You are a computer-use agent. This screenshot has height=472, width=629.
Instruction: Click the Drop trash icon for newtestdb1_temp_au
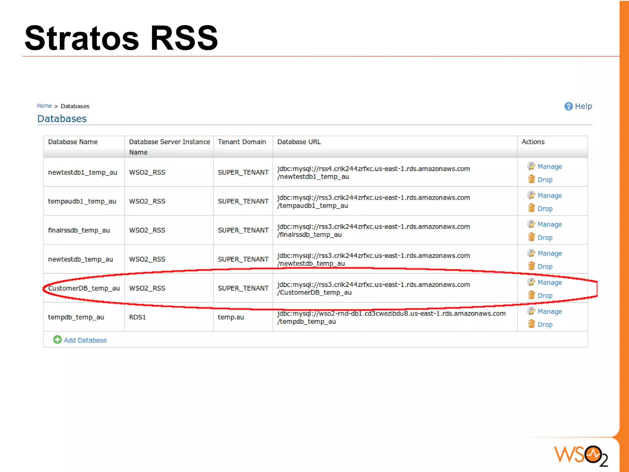click(531, 179)
